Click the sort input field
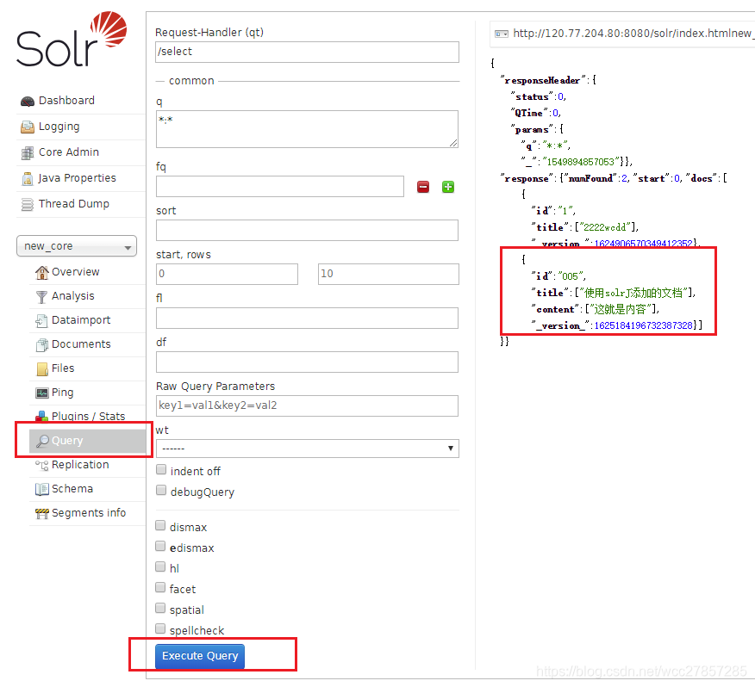 pos(307,231)
